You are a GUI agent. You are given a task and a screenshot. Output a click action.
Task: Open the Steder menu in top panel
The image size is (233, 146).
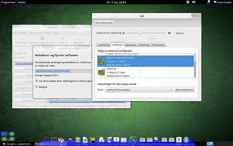(x=22, y=2)
